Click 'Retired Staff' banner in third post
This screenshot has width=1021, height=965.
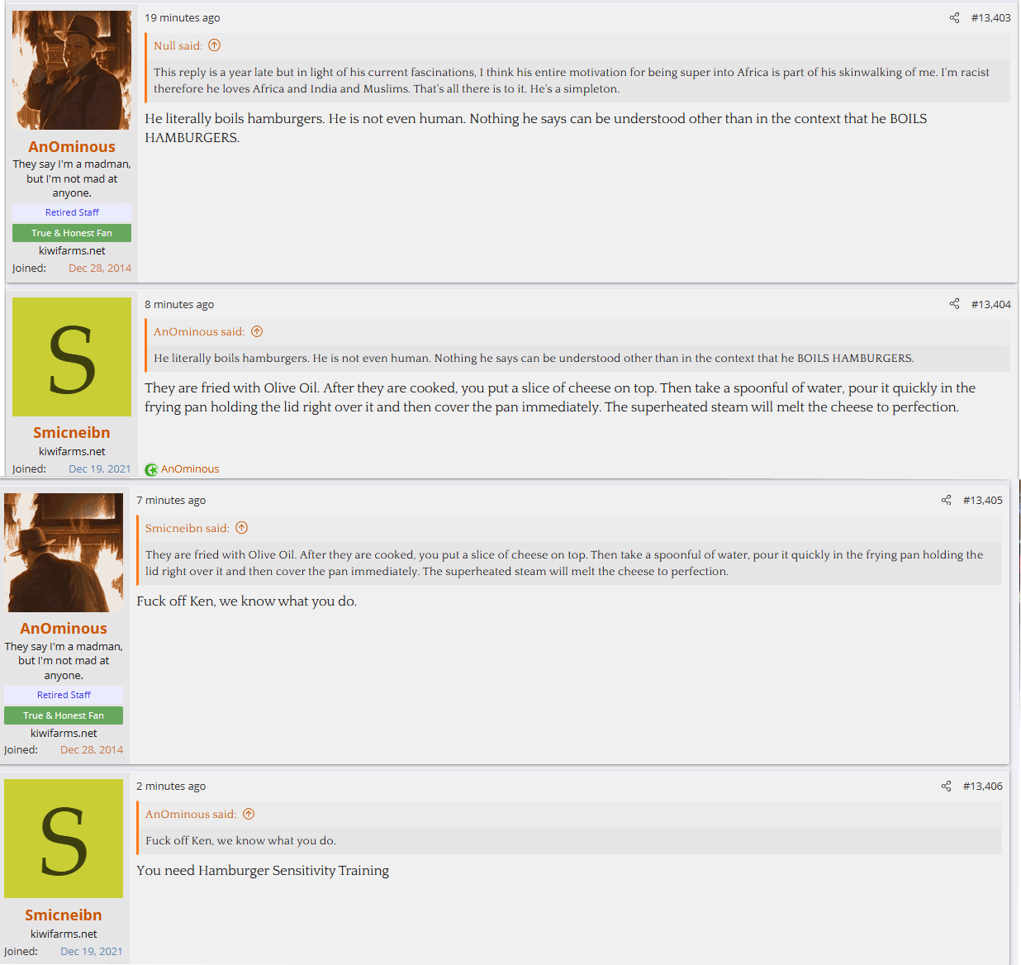tap(64, 695)
